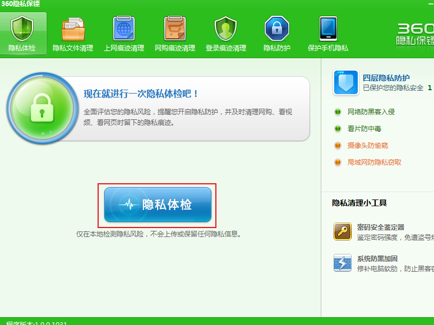
Task: Click the 四层隐私防护 heading
Action: point(386,78)
